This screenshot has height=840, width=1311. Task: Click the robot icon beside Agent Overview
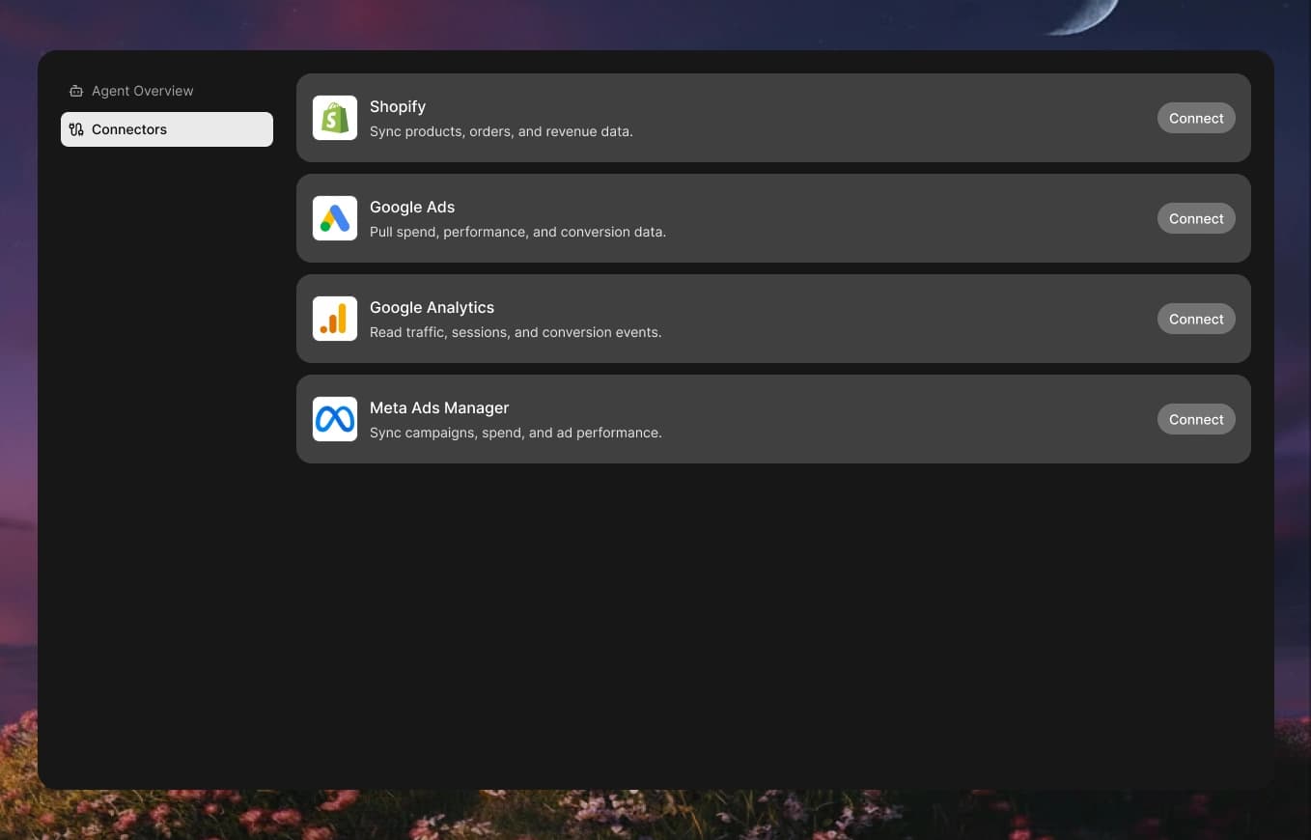pos(76,91)
